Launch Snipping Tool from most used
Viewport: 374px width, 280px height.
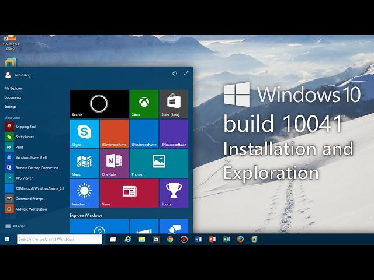pos(20,127)
